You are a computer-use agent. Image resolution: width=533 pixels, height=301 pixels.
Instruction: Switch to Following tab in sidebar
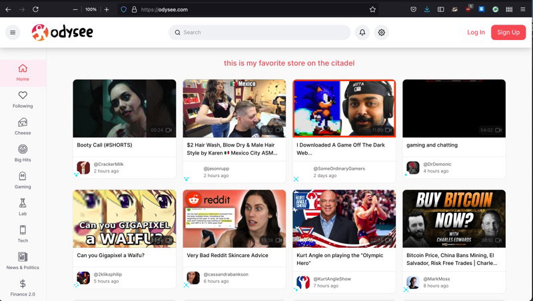click(23, 100)
